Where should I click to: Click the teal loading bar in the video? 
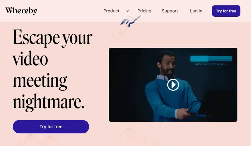click(211, 59)
